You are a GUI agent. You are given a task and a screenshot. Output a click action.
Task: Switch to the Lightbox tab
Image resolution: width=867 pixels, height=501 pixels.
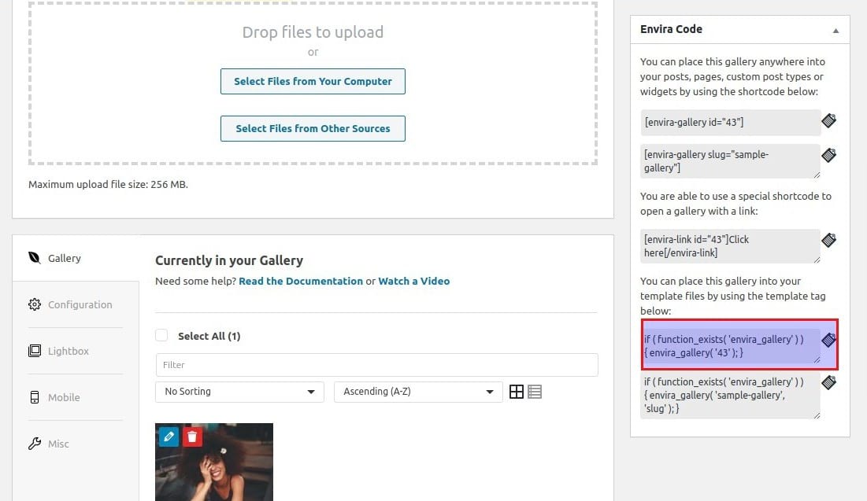(x=69, y=351)
